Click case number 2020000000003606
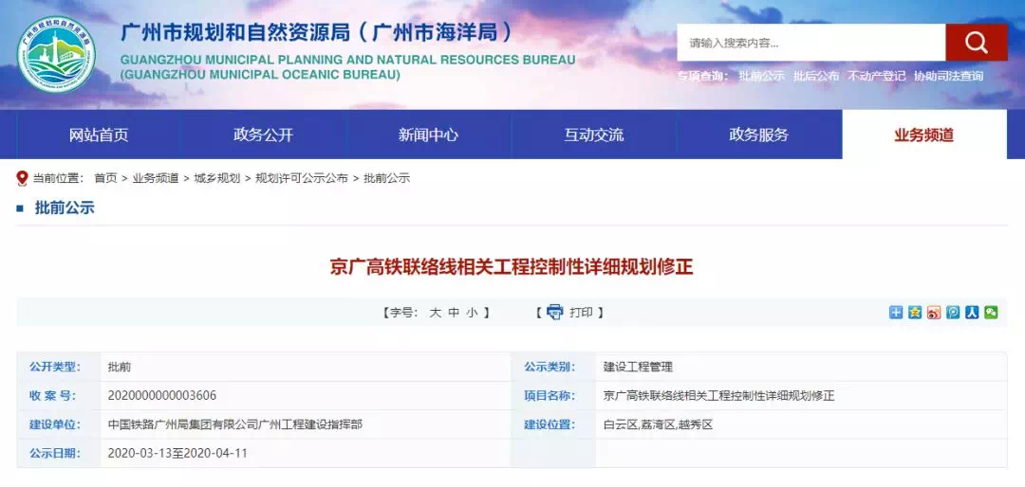The image size is (1025, 487). [x=162, y=396]
